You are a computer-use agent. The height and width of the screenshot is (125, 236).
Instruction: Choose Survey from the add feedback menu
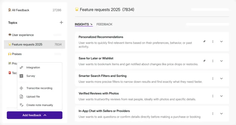pos(40,76)
